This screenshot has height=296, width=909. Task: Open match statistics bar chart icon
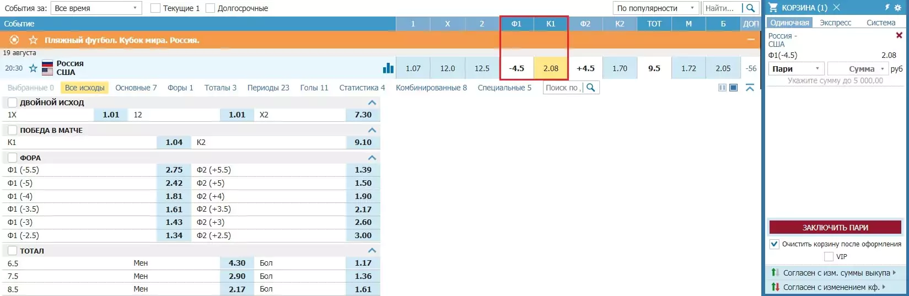(x=388, y=68)
